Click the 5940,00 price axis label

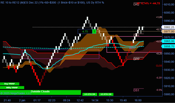169,62
